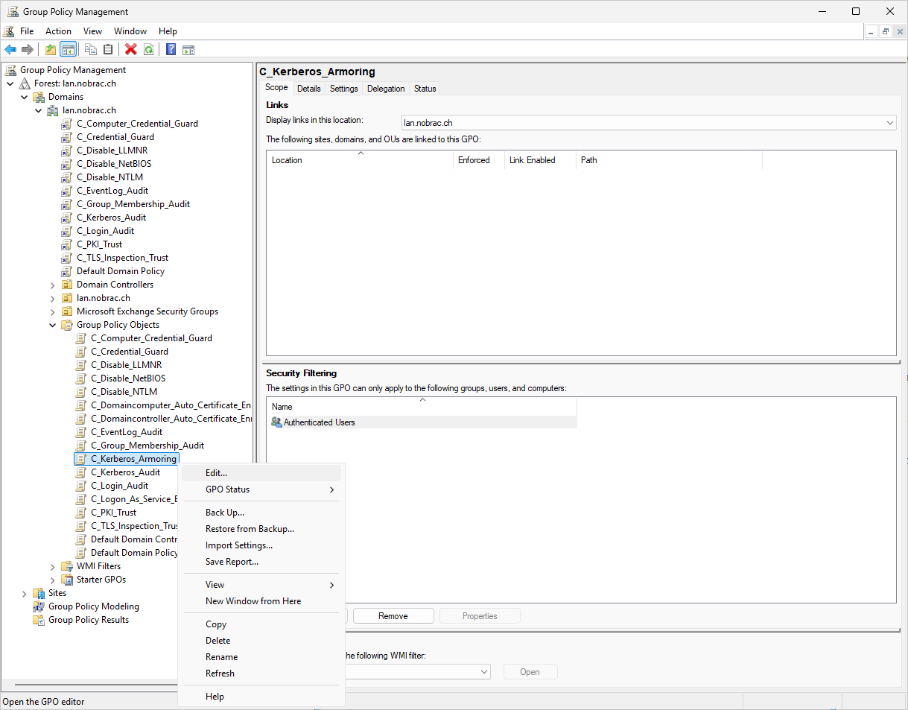The width and height of the screenshot is (908, 710).
Task: Switch to the Settings tab
Action: pos(344,89)
